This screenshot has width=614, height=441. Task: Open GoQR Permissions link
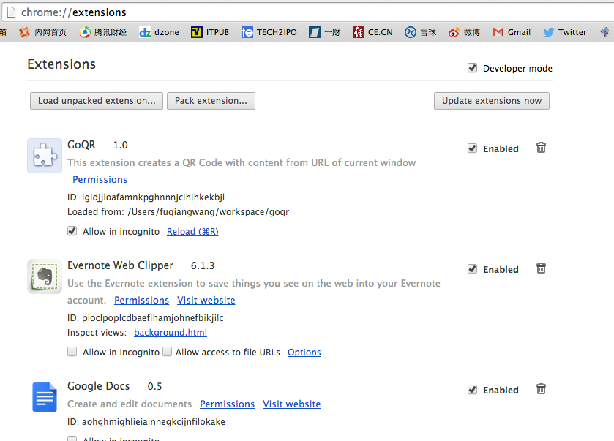(x=100, y=180)
